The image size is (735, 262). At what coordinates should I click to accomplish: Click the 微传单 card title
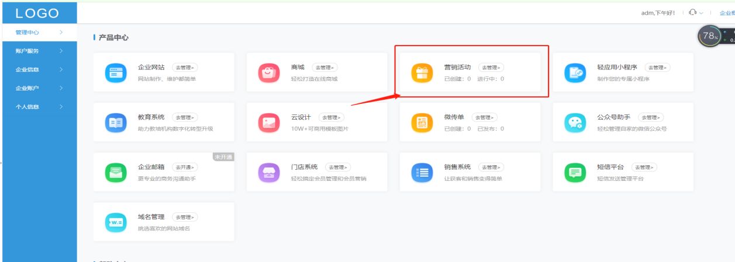[454, 118]
